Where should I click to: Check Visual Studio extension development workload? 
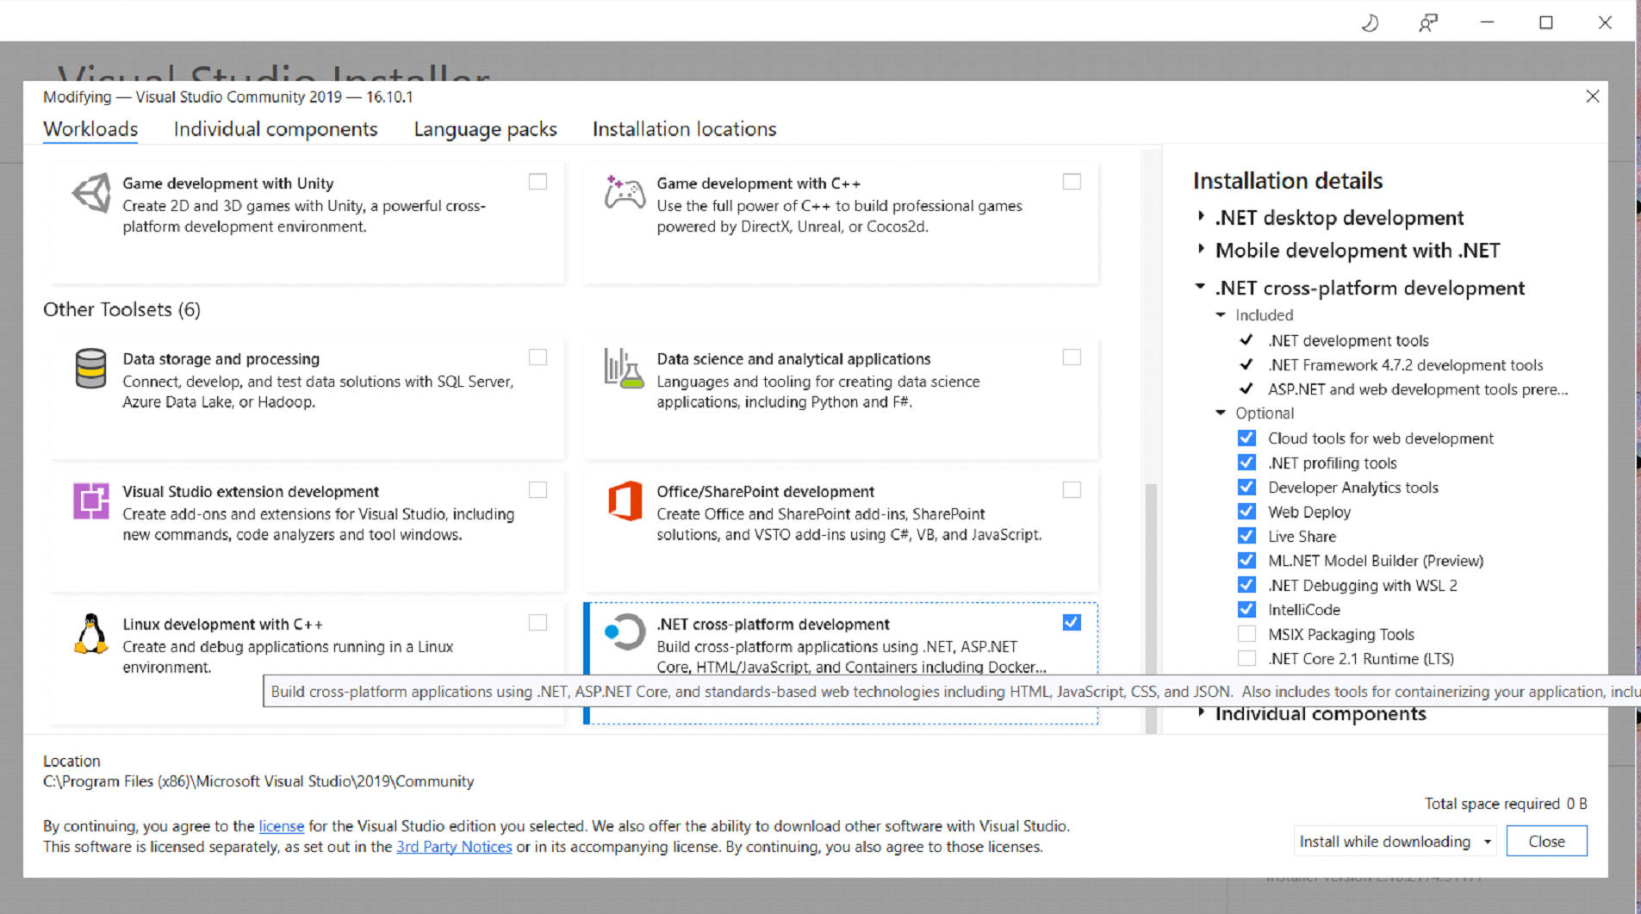point(538,490)
